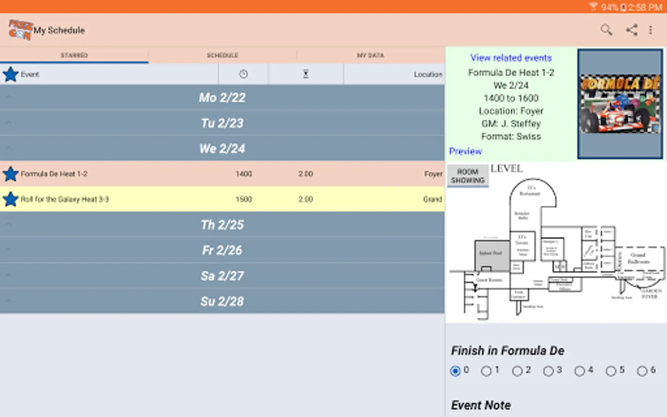Select the Formula De Heat 1-2 row name
The image size is (667, 417).
click(x=54, y=174)
